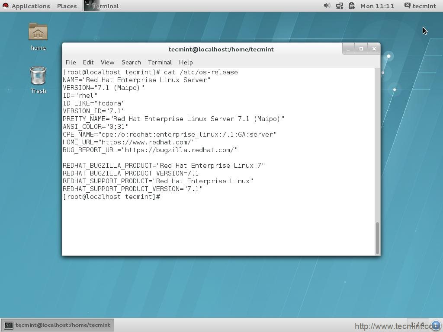
Task: Click the PRETTY_NAME line
Action: (173, 119)
